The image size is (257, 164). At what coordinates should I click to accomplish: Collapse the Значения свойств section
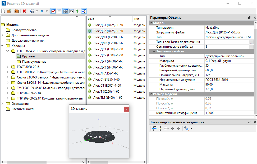154,51
